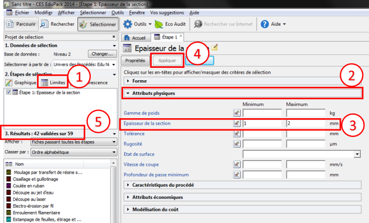The height and width of the screenshot is (223, 369).
Task: Switch to the Accueil tab
Action: pos(136,37)
